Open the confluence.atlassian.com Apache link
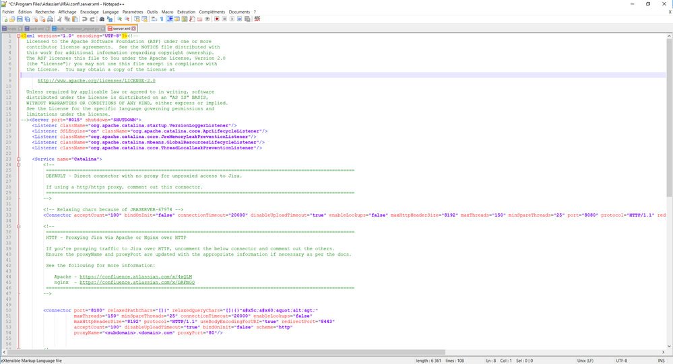 (135, 277)
